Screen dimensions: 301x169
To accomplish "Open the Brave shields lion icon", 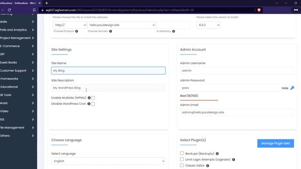I will click(x=259, y=10).
